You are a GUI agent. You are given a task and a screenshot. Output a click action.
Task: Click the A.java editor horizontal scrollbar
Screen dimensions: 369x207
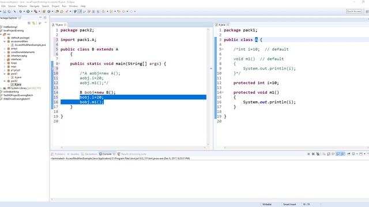pyautogui.click(x=296, y=148)
